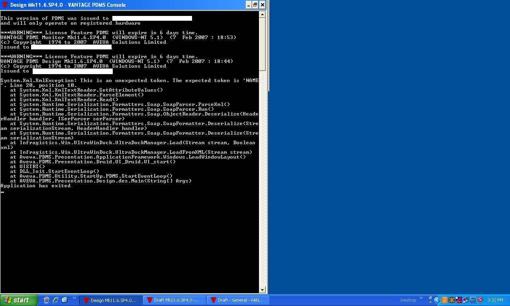The width and height of the screenshot is (510, 306).
Task: Restore down the PDMS Console window
Action: tap(255, 5)
